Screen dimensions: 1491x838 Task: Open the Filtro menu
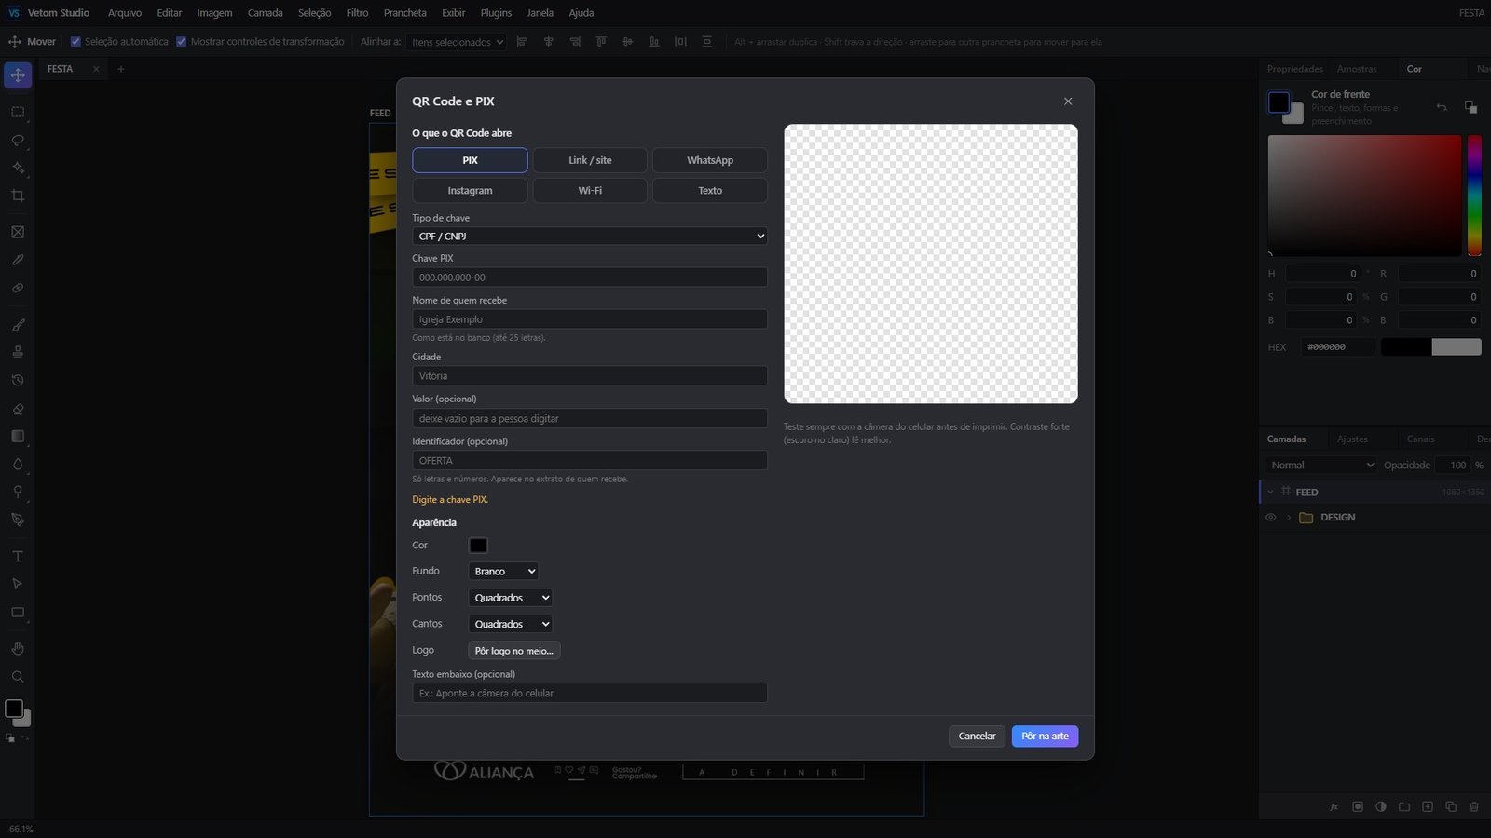[x=357, y=13]
